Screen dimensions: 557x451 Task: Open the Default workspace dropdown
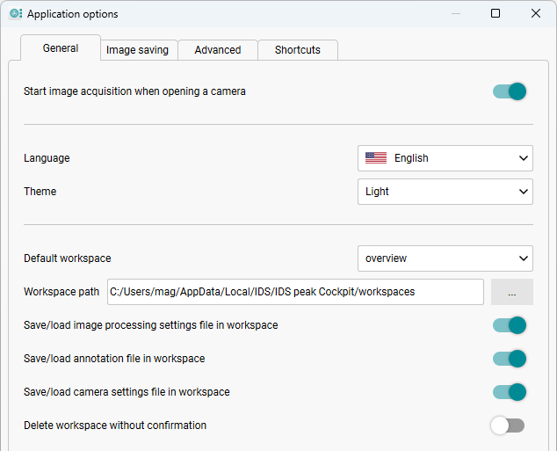445,258
